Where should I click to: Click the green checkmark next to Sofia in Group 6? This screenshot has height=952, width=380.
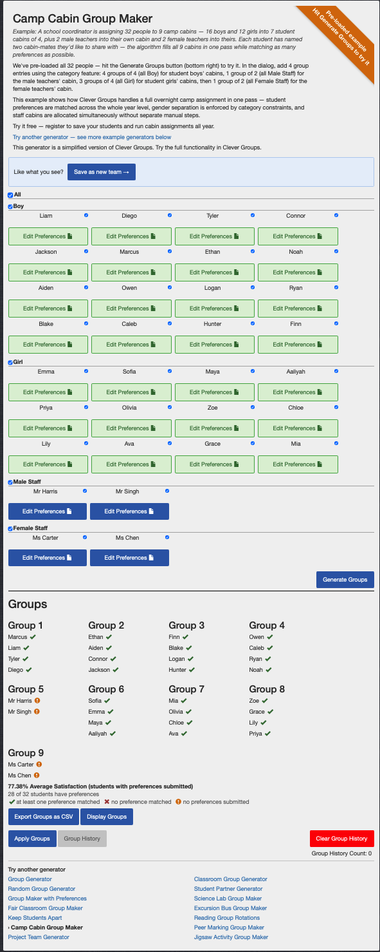pos(108,701)
